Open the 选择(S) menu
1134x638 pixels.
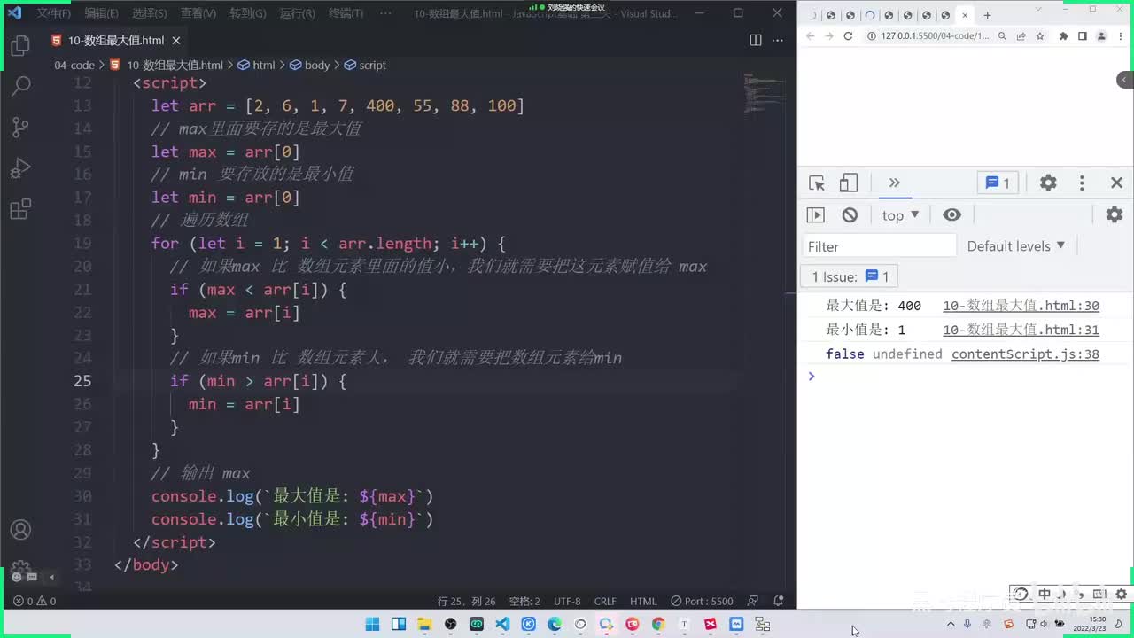point(150,13)
